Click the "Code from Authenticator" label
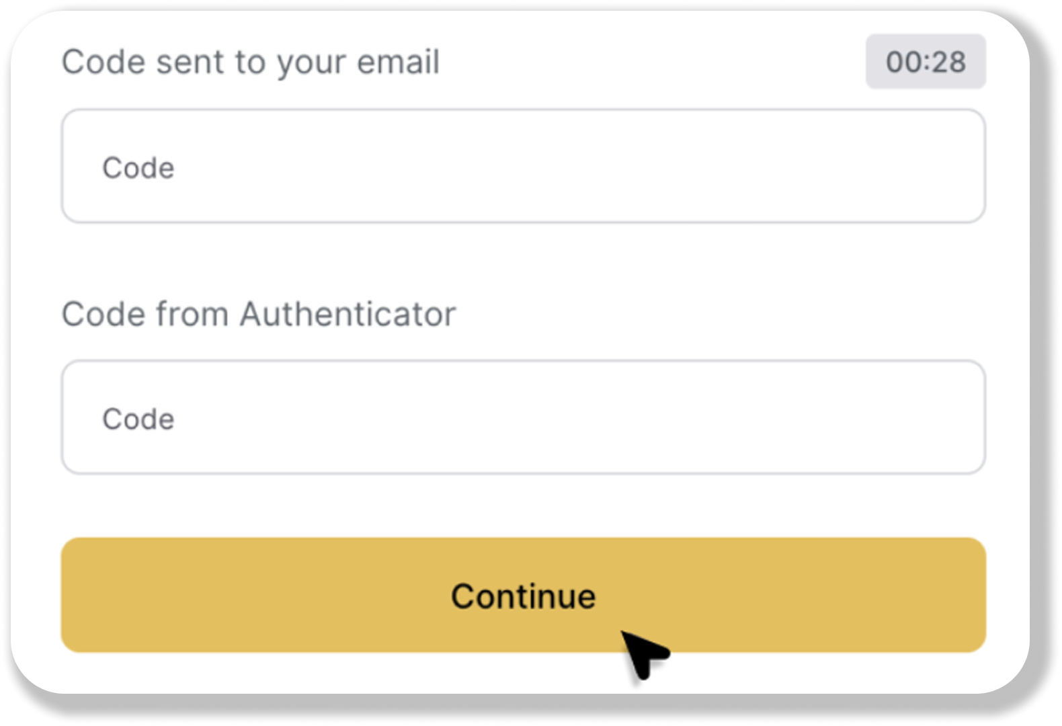 (x=259, y=314)
